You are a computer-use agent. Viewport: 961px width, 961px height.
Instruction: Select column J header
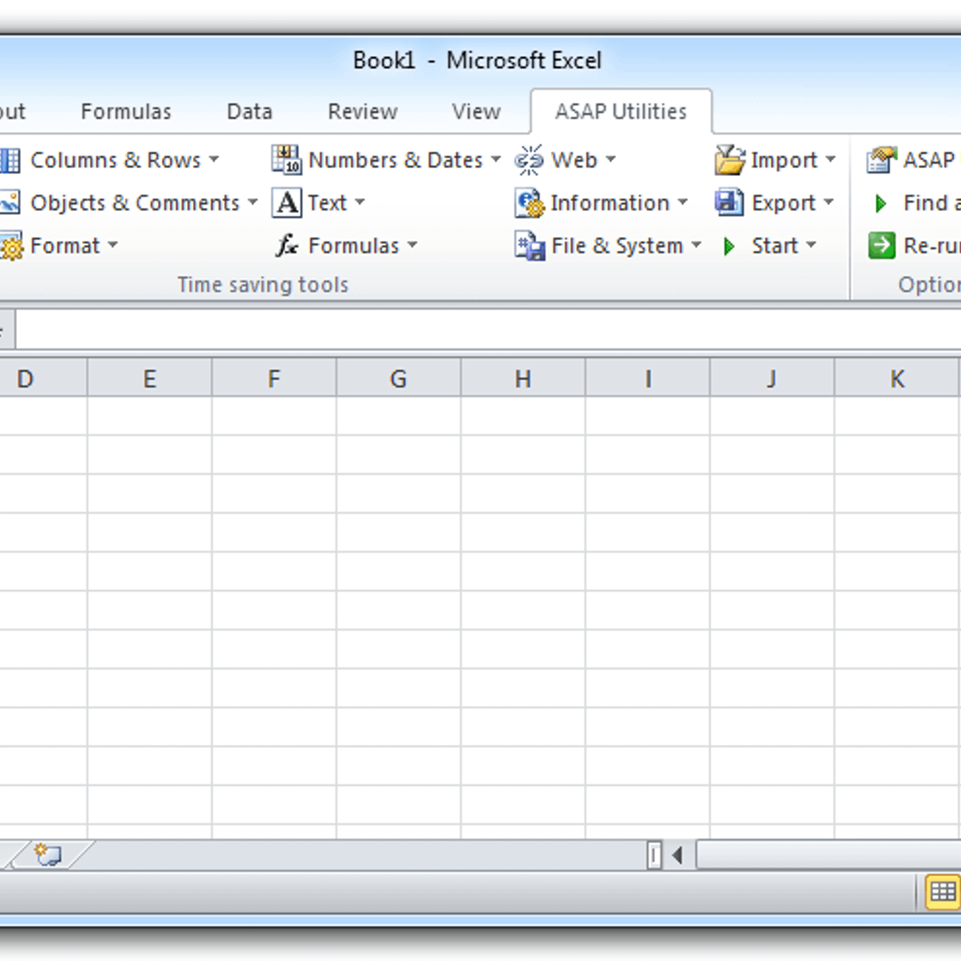(x=772, y=378)
